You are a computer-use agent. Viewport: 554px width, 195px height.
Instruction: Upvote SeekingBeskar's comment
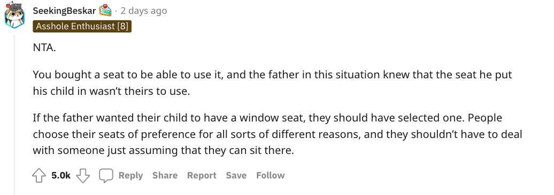(39, 175)
